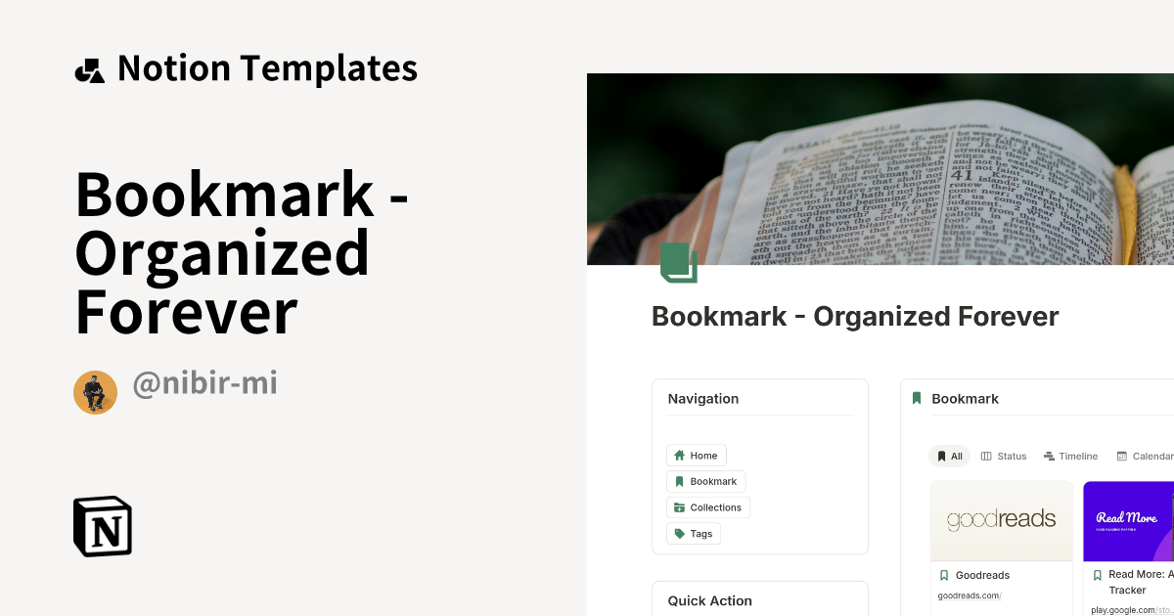The image size is (1174, 616).
Task: Toggle the All filter in Bookmark section
Action: 948,456
